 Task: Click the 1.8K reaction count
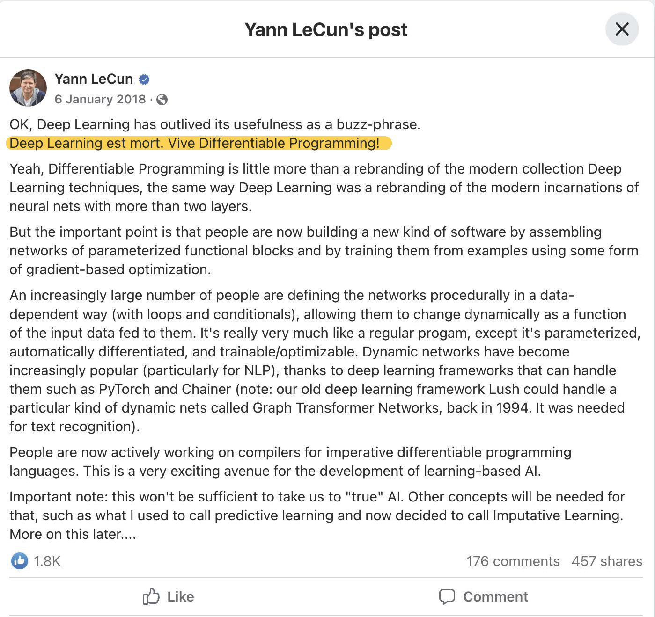[x=47, y=561]
